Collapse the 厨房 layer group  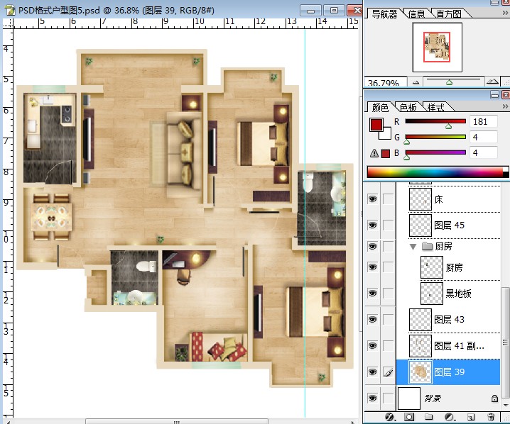413,247
